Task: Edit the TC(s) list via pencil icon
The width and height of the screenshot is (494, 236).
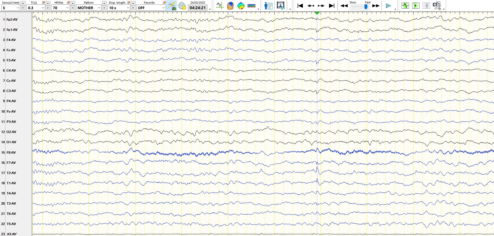Action: click(44, 3)
